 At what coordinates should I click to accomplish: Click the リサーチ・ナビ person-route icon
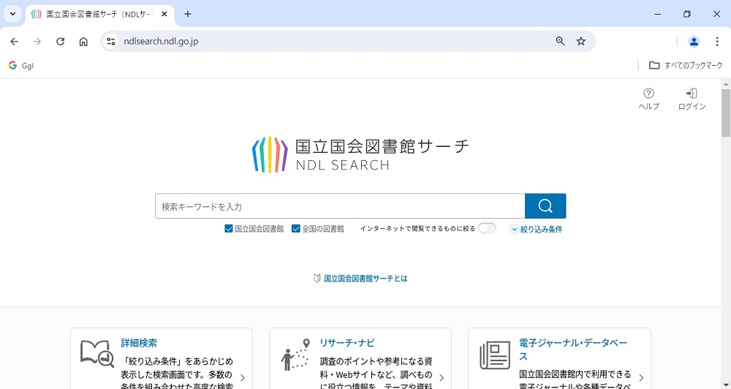[295, 355]
